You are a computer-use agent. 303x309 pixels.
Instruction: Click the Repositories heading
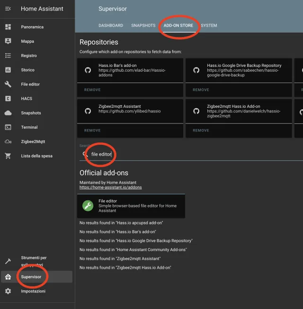99,42
